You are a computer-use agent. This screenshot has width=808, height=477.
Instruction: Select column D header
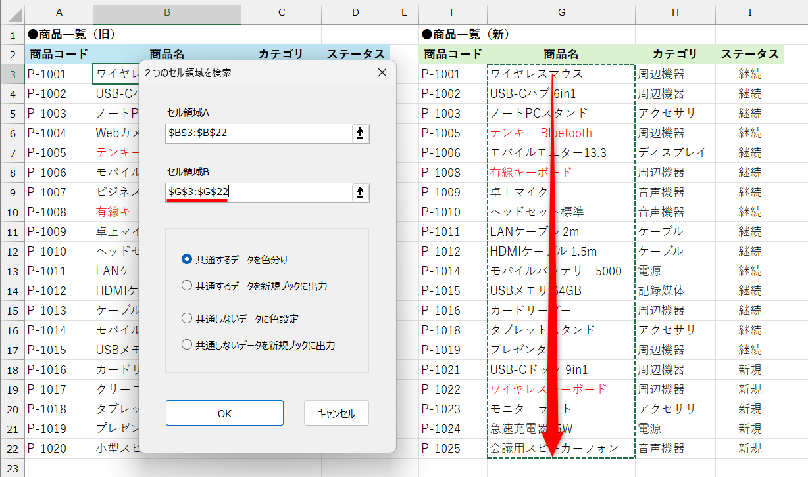pyautogui.click(x=356, y=12)
